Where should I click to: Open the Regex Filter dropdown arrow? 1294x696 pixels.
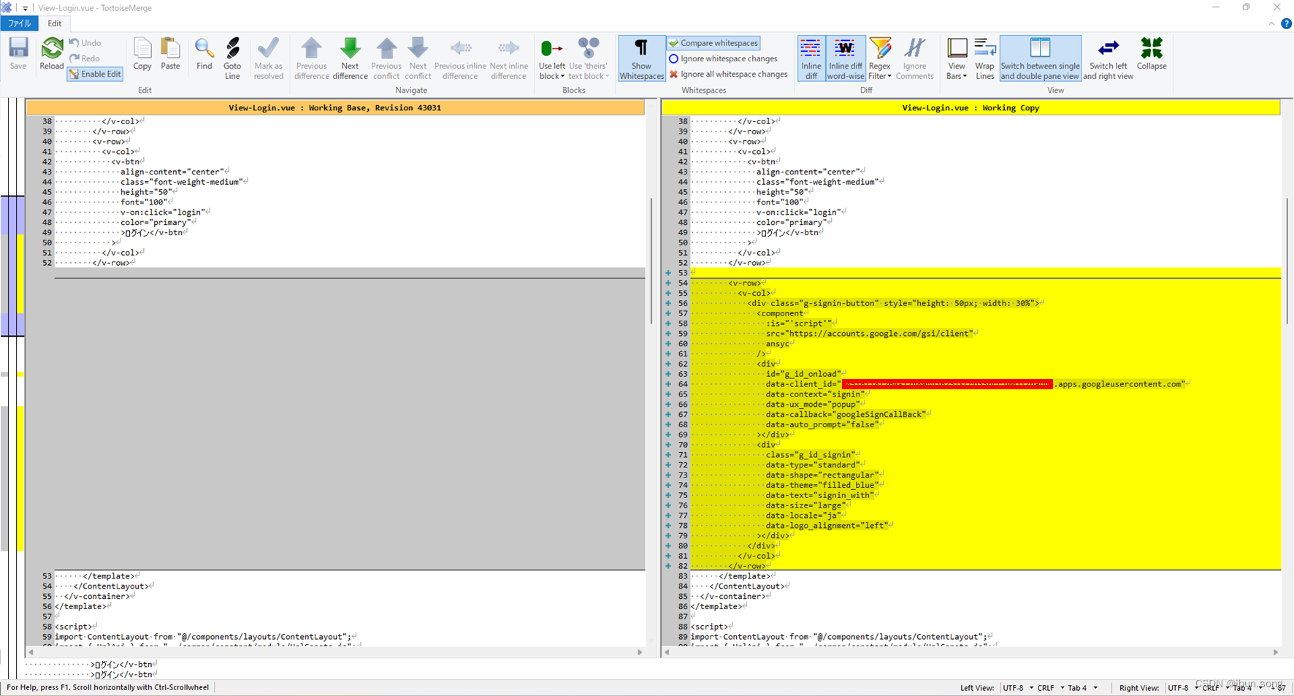(x=889, y=77)
